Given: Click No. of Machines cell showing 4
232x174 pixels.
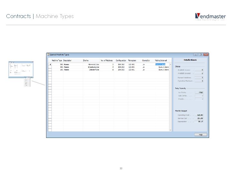Looking at the screenshot, I should click(x=107, y=67).
